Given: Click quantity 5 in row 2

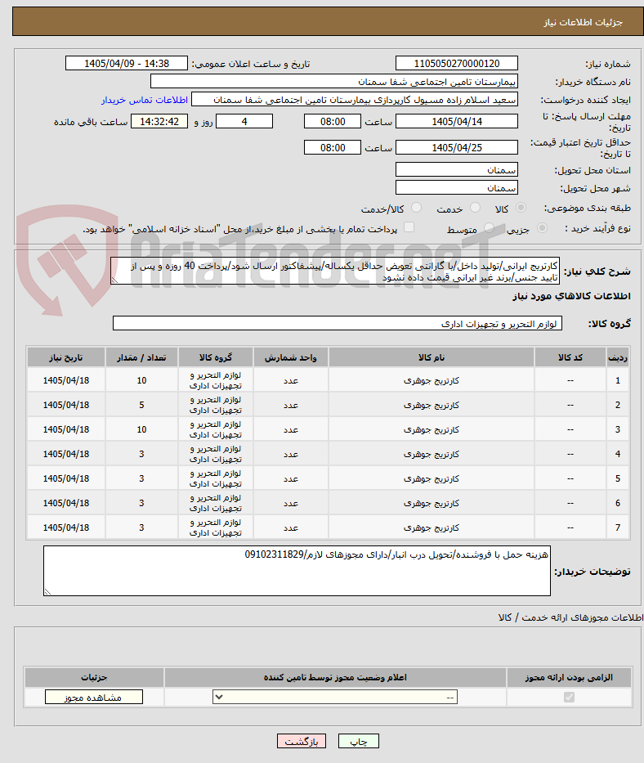Looking at the screenshot, I should click(x=141, y=405).
